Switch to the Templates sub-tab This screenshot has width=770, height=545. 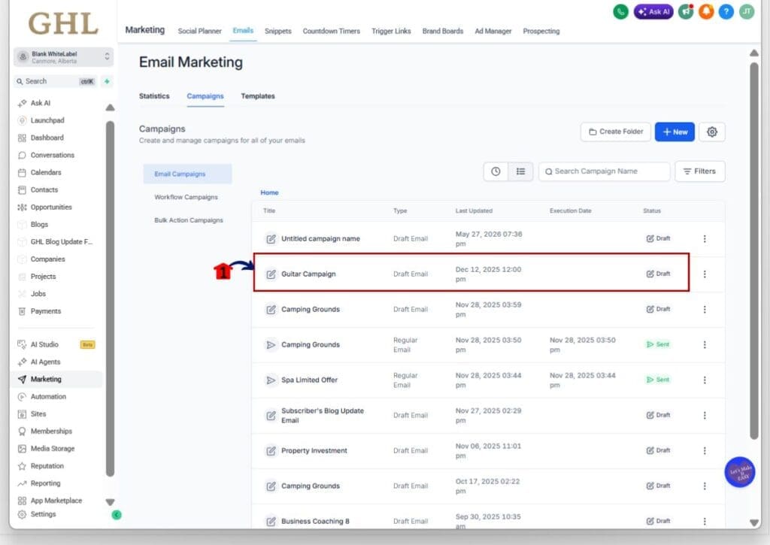coord(258,96)
